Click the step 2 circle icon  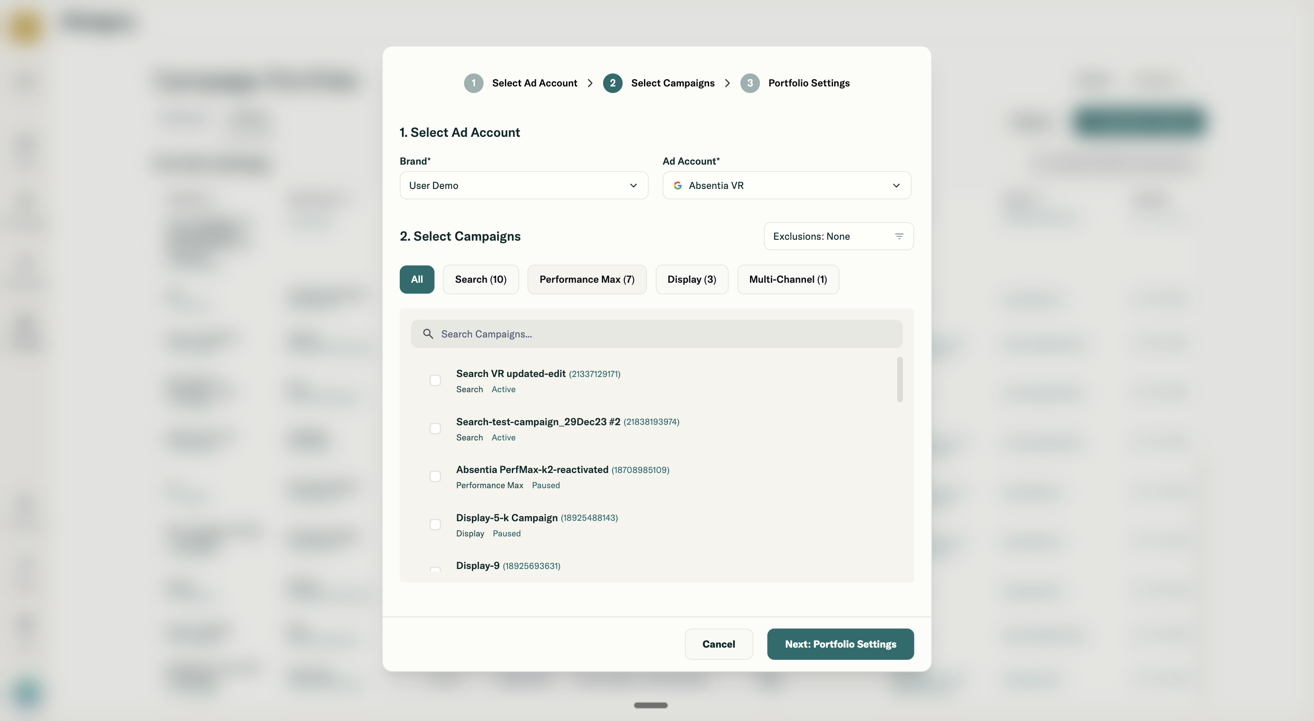[x=612, y=83]
